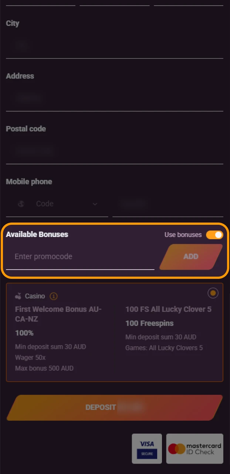Click the Mastercard ID Check badge
The image size is (230, 474).
pyautogui.click(x=194, y=448)
